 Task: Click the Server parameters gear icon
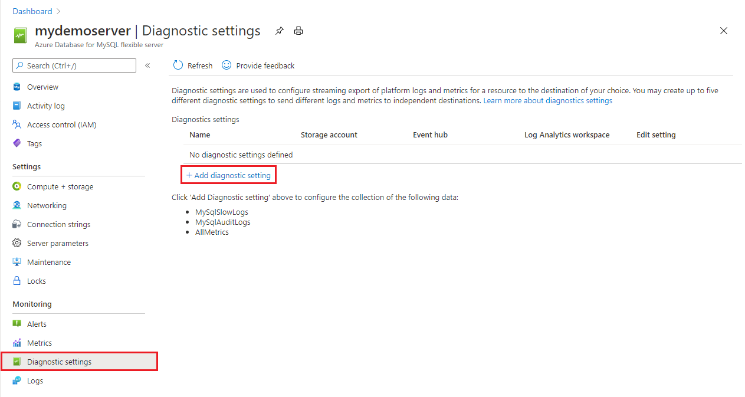coord(17,243)
